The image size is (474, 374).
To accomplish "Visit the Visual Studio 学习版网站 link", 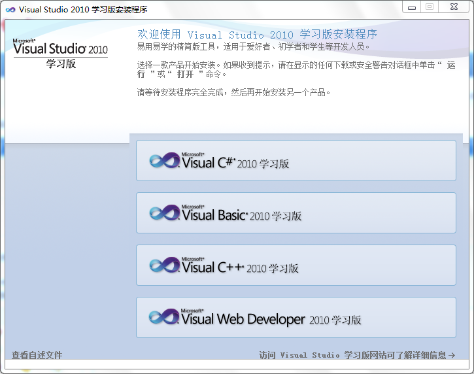I will coord(357,355).
